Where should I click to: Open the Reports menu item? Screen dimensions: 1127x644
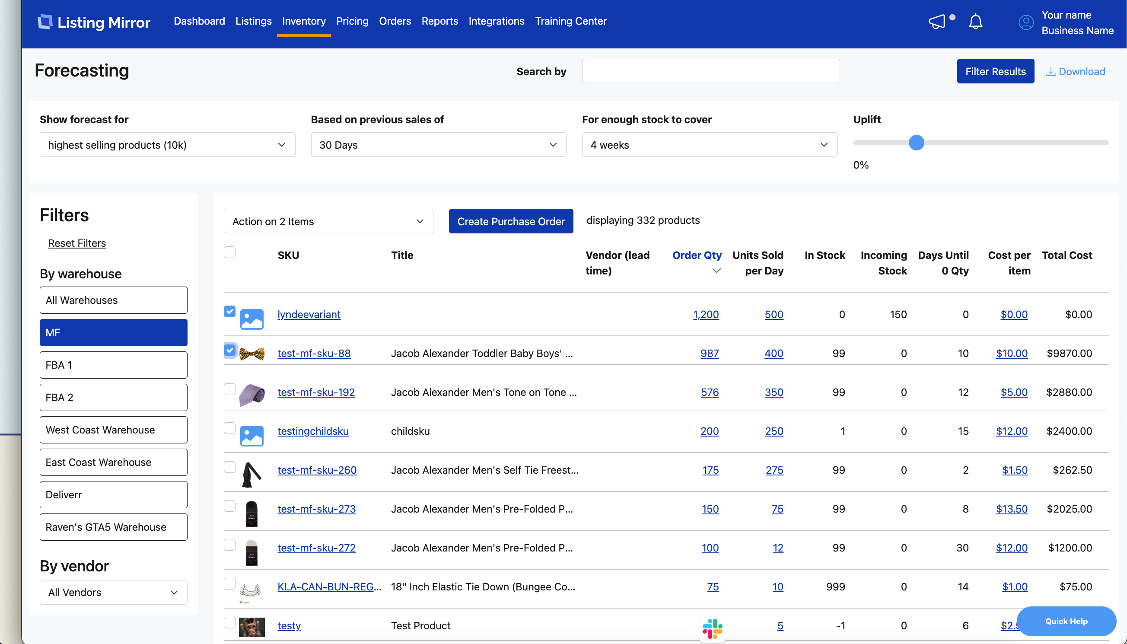pos(439,21)
